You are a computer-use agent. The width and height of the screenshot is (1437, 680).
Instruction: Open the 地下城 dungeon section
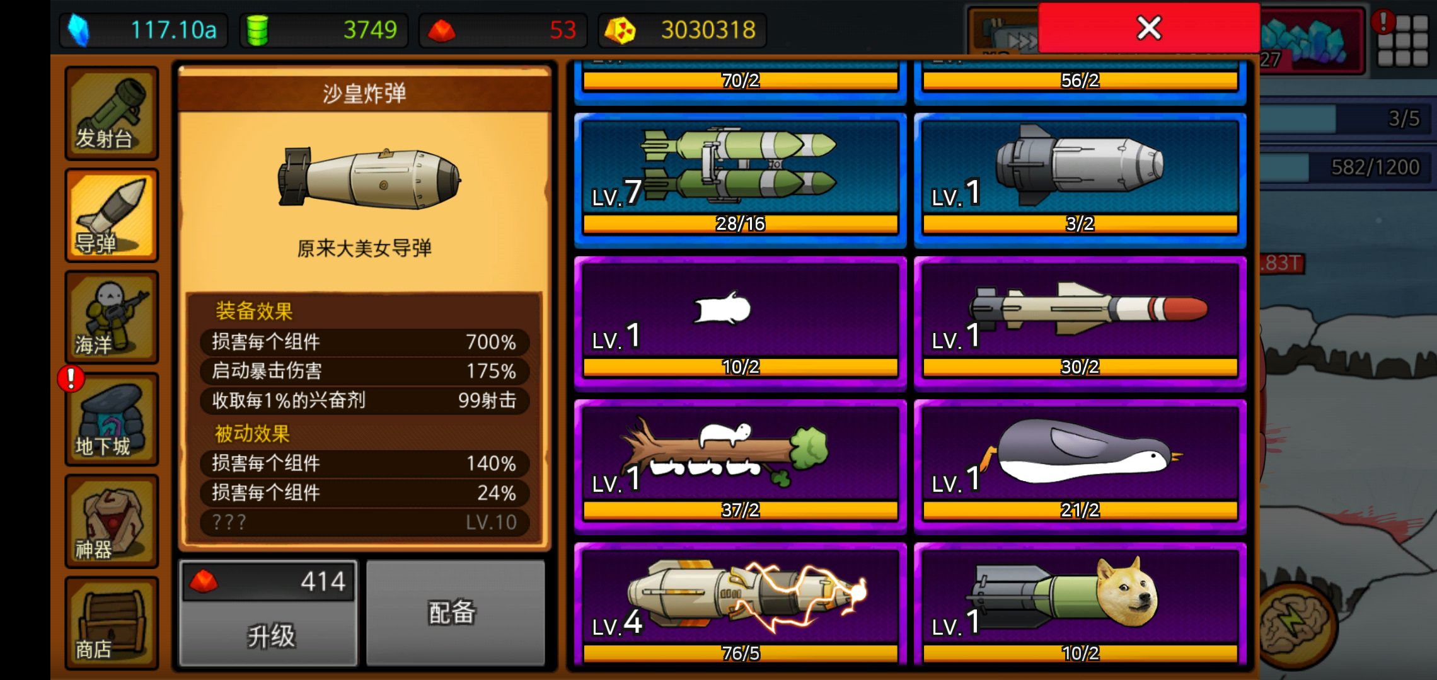click(112, 419)
